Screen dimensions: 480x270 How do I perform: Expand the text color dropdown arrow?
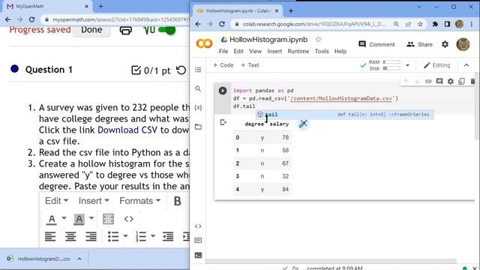pyautogui.click(x=64, y=218)
